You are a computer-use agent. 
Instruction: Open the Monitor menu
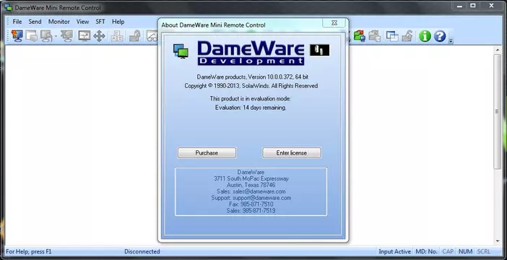point(58,22)
